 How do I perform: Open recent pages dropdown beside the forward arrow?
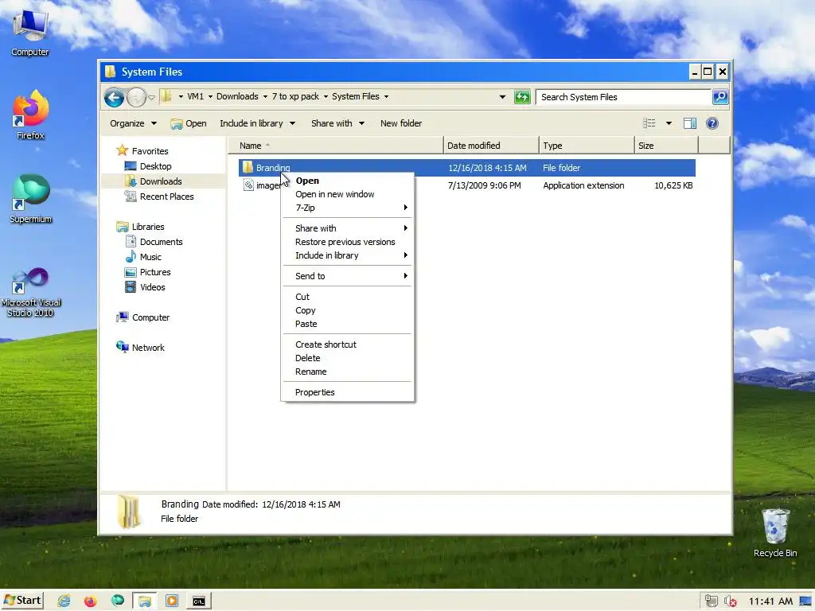pos(151,98)
